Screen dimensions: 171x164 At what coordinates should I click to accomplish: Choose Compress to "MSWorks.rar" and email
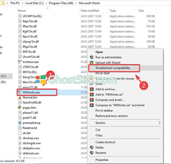click(x=120, y=105)
